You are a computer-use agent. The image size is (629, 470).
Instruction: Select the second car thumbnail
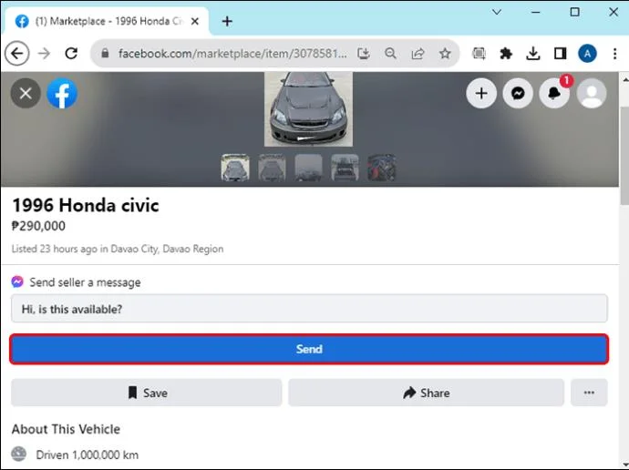click(272, 168)
